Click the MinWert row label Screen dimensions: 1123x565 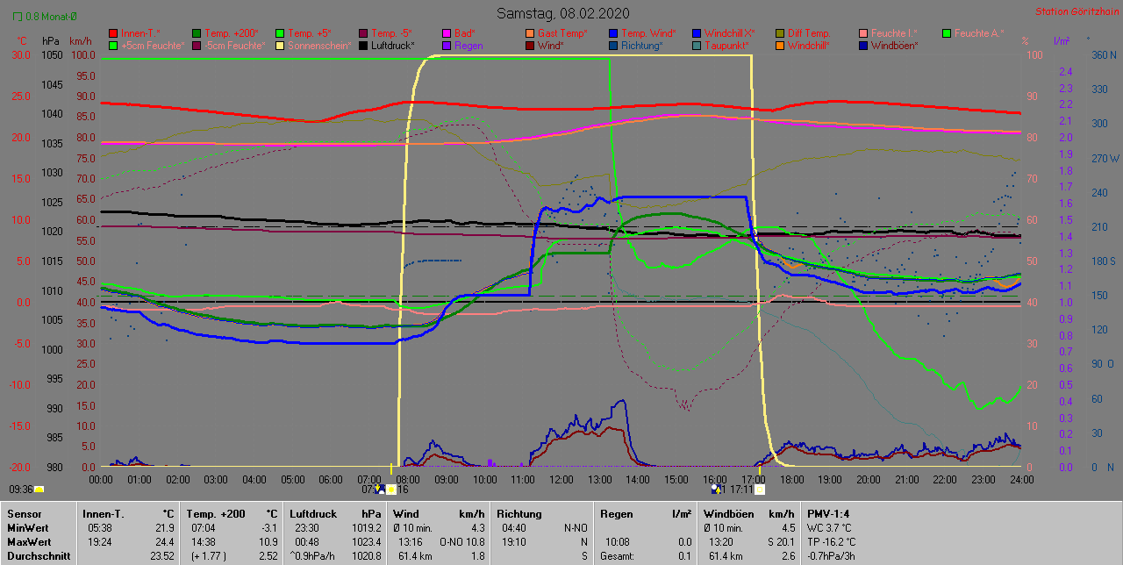(x=27, y=529)
